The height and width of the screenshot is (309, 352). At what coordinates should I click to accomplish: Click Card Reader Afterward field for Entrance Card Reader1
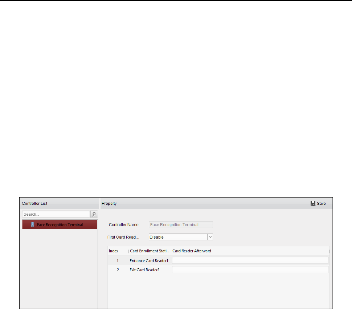250,260
